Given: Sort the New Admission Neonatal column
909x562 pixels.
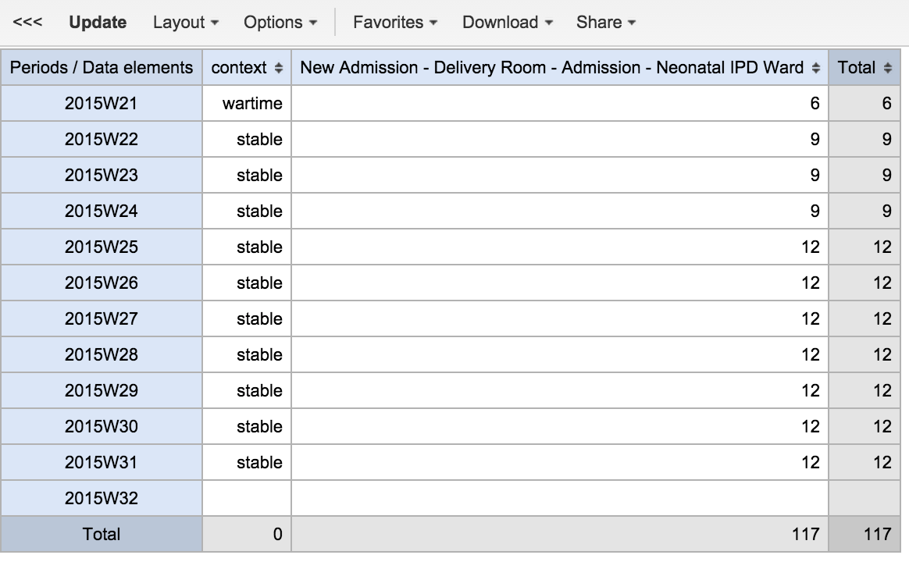Looking at the screenshot, I should point(816,69).
